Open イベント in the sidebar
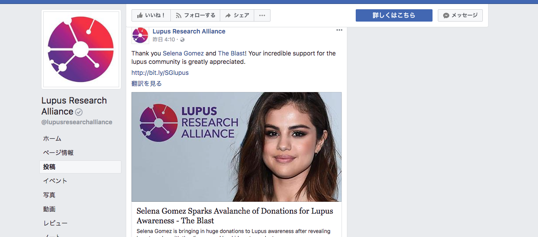The height and width of the screenshot is (237, 538). click(55, 181)
